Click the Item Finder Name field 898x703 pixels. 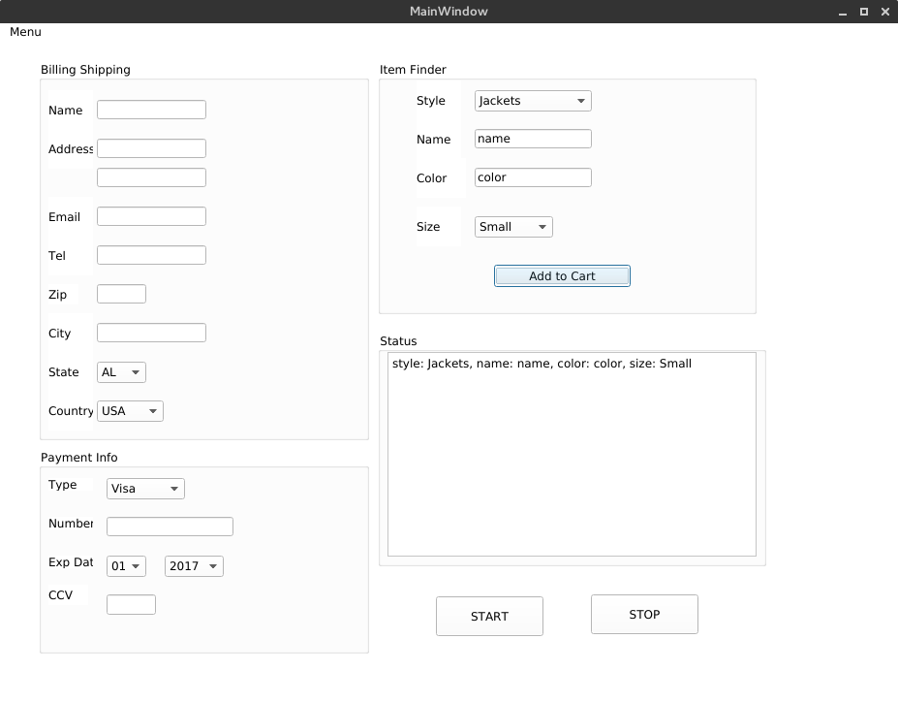(533, 139)
